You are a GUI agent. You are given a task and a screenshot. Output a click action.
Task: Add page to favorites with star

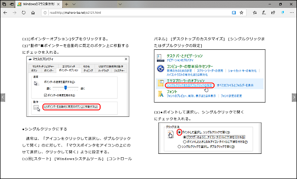click(x=241, y=13)
